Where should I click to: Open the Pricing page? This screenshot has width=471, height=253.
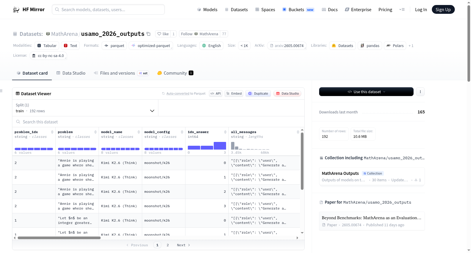point(385,10)
